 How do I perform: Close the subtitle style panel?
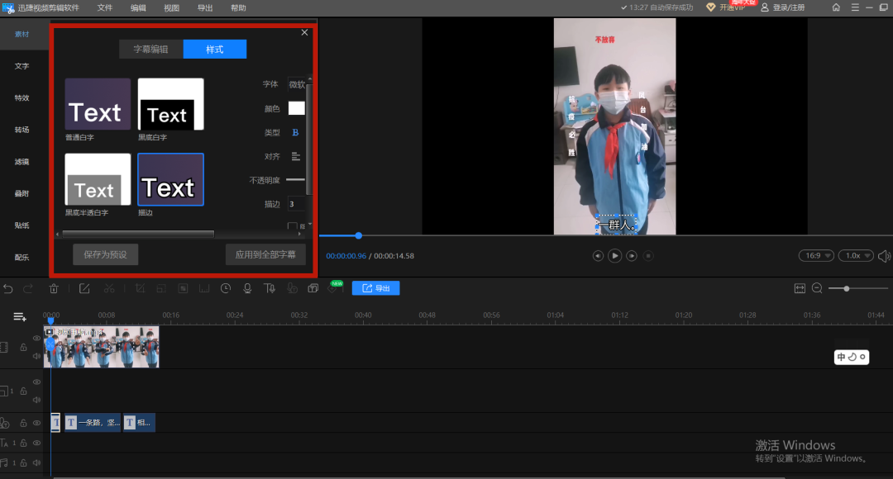(x=304, y=32)
